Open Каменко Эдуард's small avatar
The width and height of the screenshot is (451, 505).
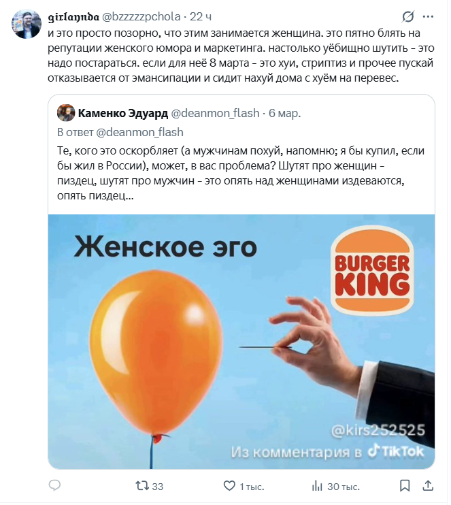pos(66,113)
